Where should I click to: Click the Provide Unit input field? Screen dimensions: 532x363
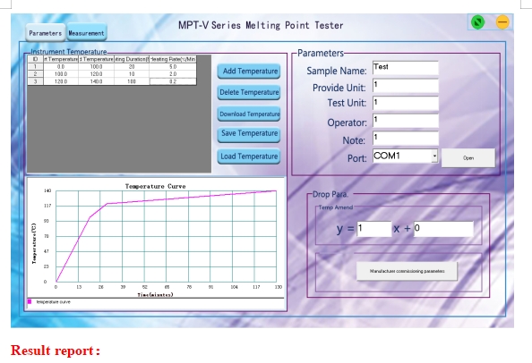click(x=406, y=86)
